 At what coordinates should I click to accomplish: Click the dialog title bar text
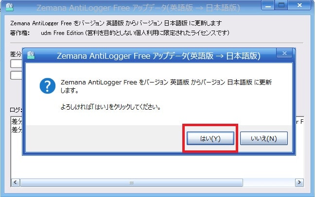click(158, 56)
